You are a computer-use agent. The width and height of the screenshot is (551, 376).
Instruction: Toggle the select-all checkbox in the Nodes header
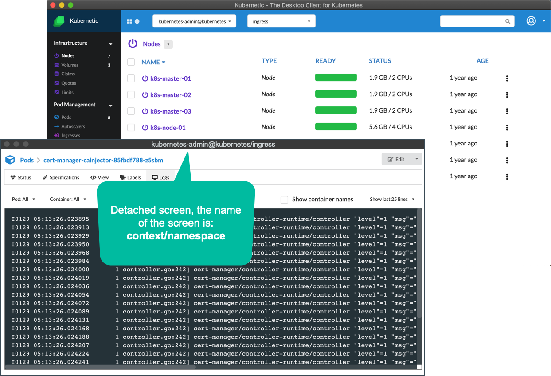pos(131,62)
